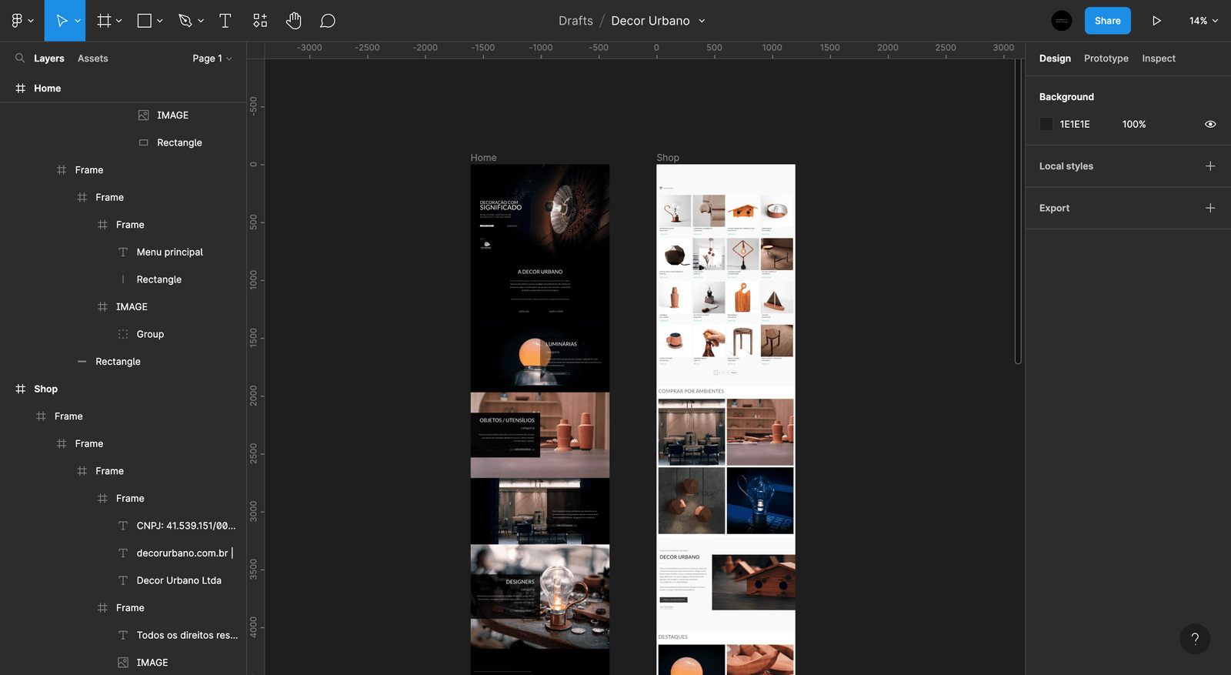Open the Resources components tool

pos(260,21)
